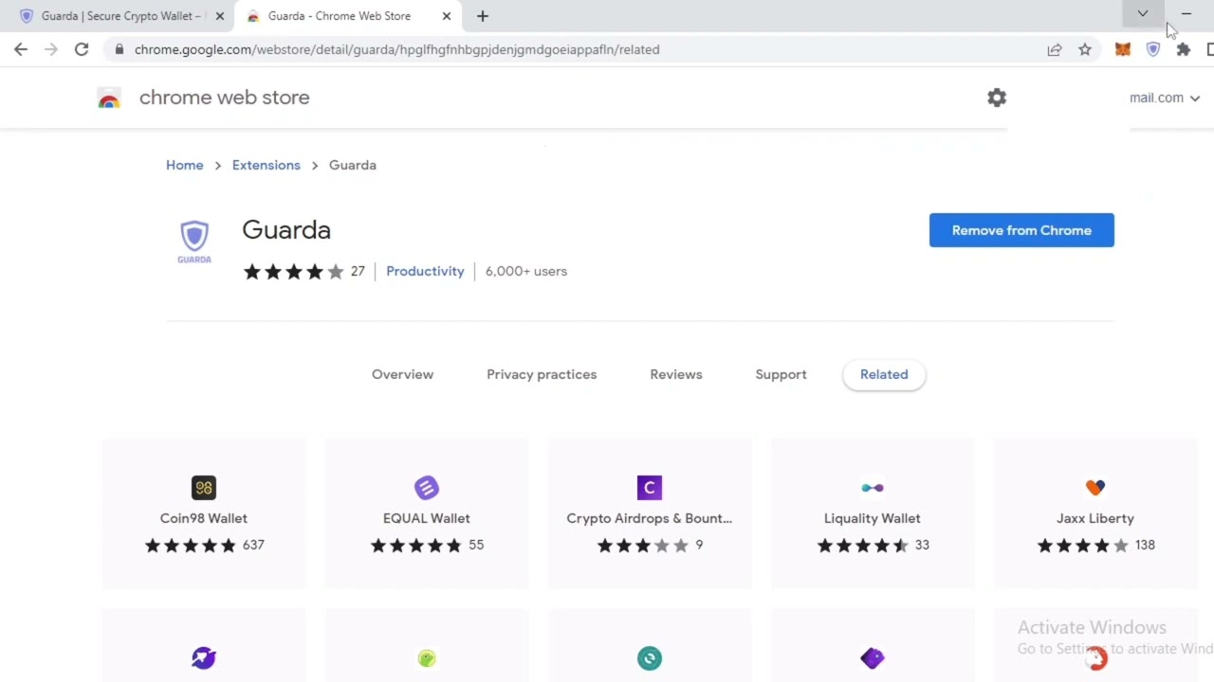
Task: Open the Jaxx Liberty name link
Action: (x=1095, y=518)
